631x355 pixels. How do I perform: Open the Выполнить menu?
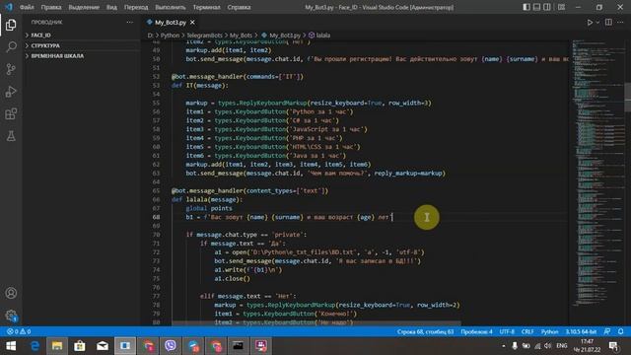tap(171, 7)
